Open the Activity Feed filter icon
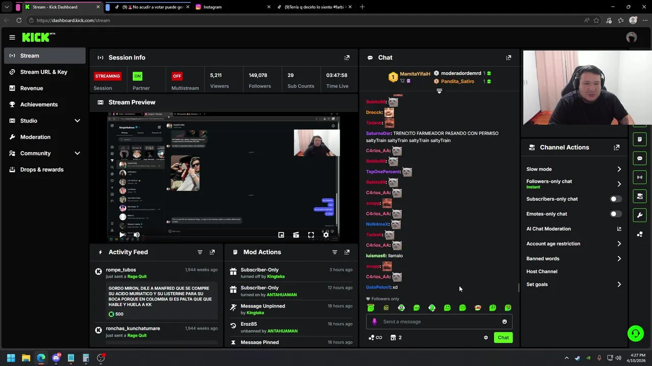The width and height of the screenshot is (652, 366). pos(200,252)
